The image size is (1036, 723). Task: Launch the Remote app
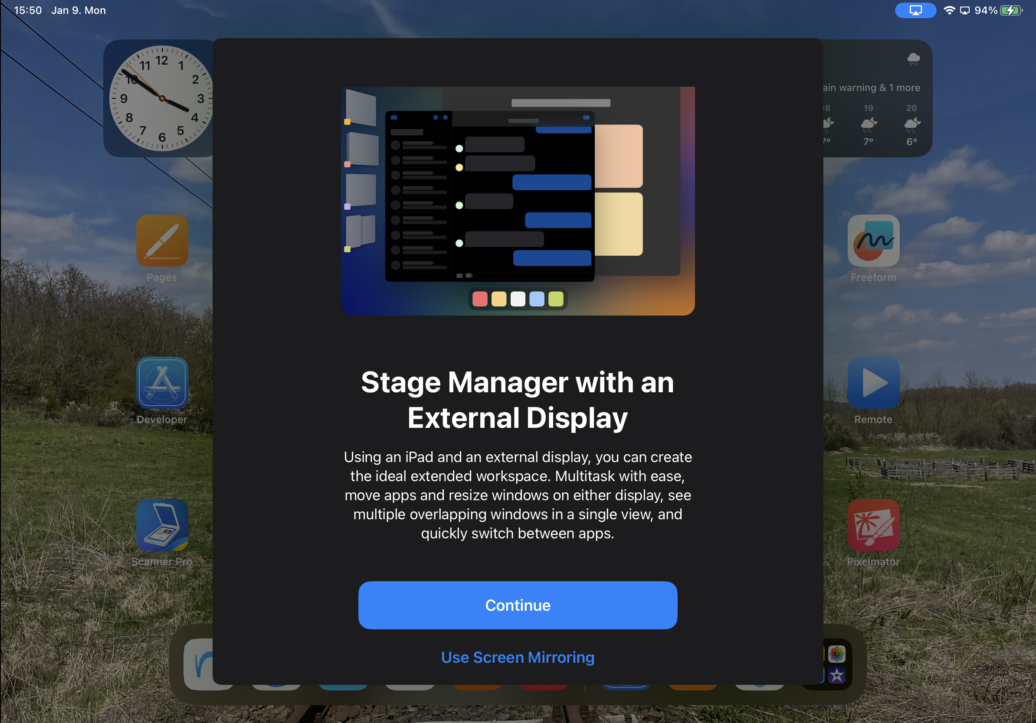873,383
